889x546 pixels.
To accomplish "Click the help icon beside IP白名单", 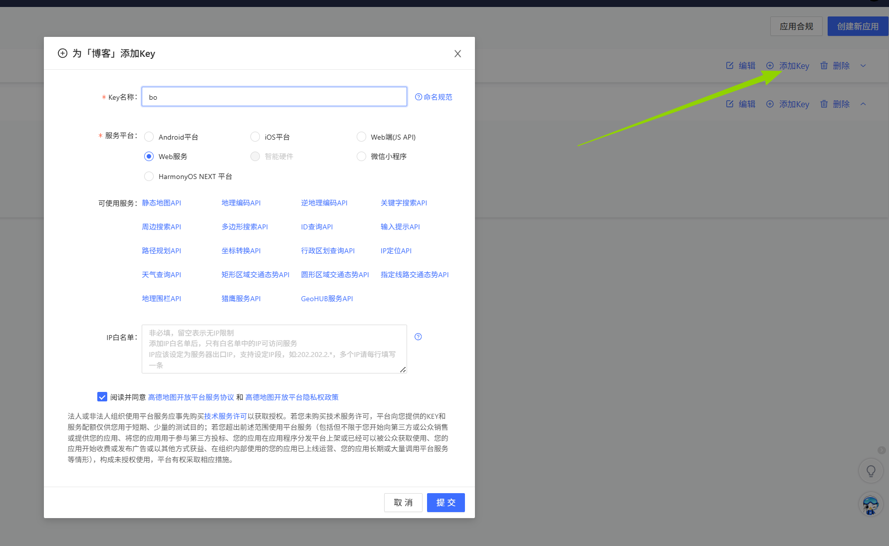I will pos(418,337).
